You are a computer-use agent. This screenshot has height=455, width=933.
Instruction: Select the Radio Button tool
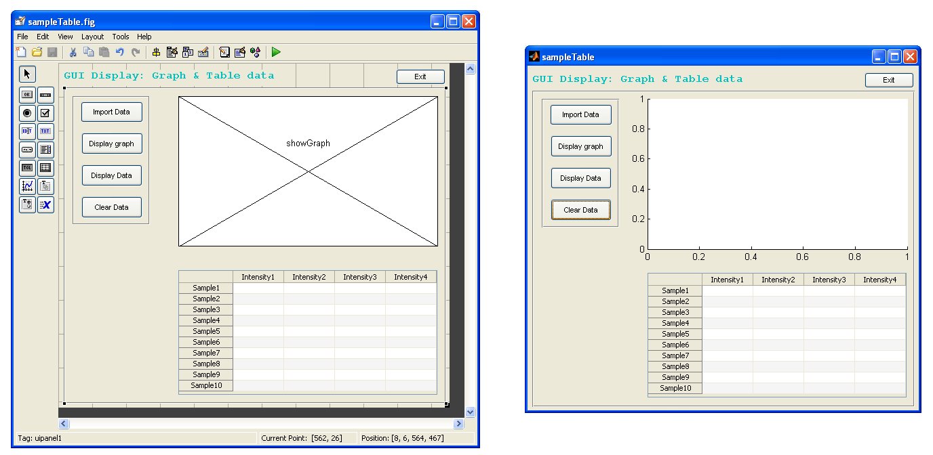(x=26, y=113)
